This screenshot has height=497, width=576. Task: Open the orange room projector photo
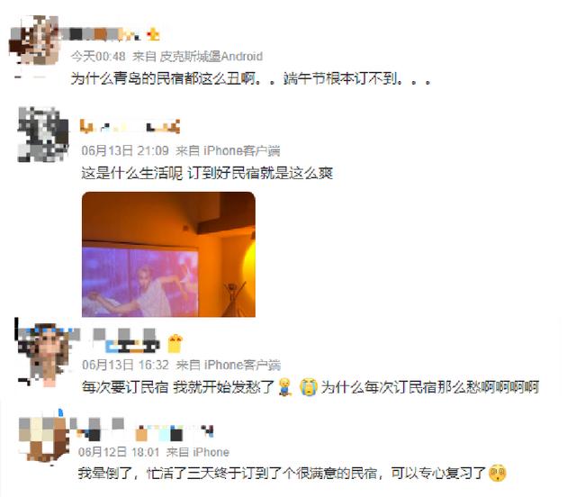(x=168, y=254)
